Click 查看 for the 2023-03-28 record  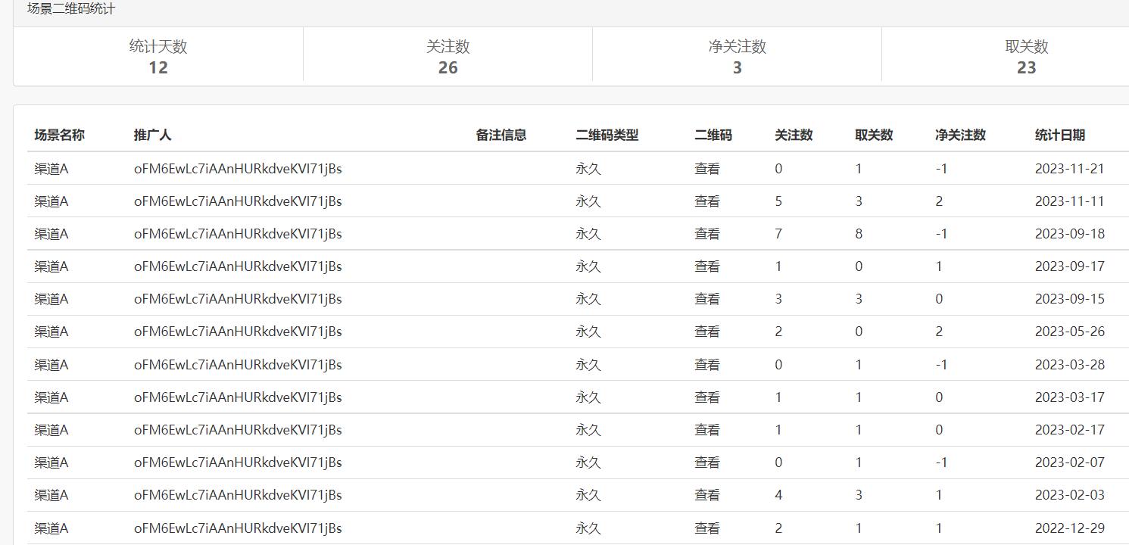(x=706, y=365)
